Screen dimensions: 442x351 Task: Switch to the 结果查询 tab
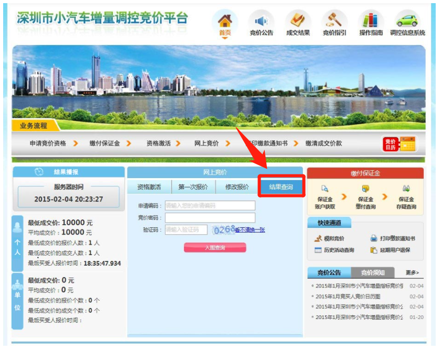point(280,185)
